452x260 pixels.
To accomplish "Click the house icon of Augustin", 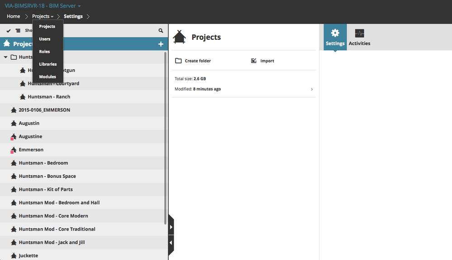I will [x=14, y=123].
